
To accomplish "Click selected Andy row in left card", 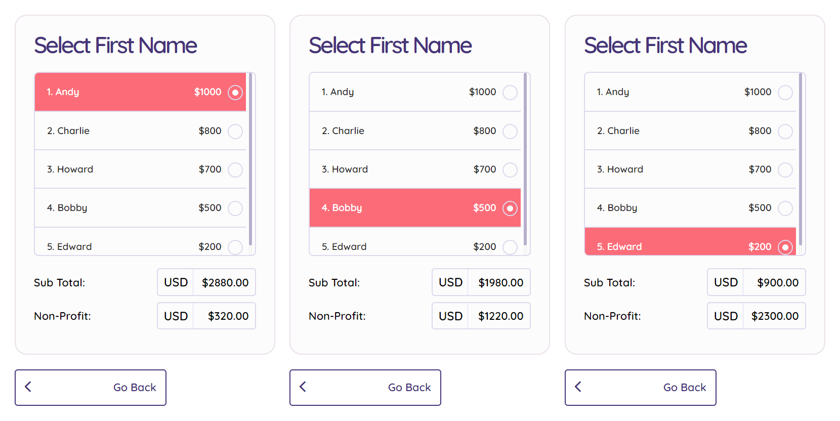I will 140,92.
